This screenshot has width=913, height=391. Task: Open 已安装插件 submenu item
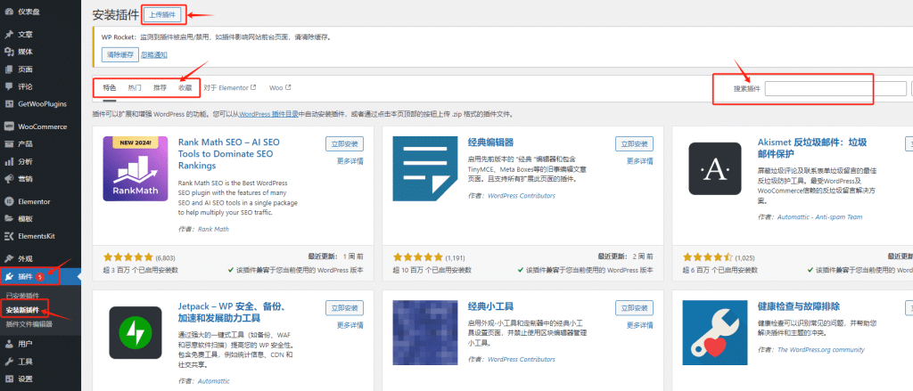click(x=22, y=296)
